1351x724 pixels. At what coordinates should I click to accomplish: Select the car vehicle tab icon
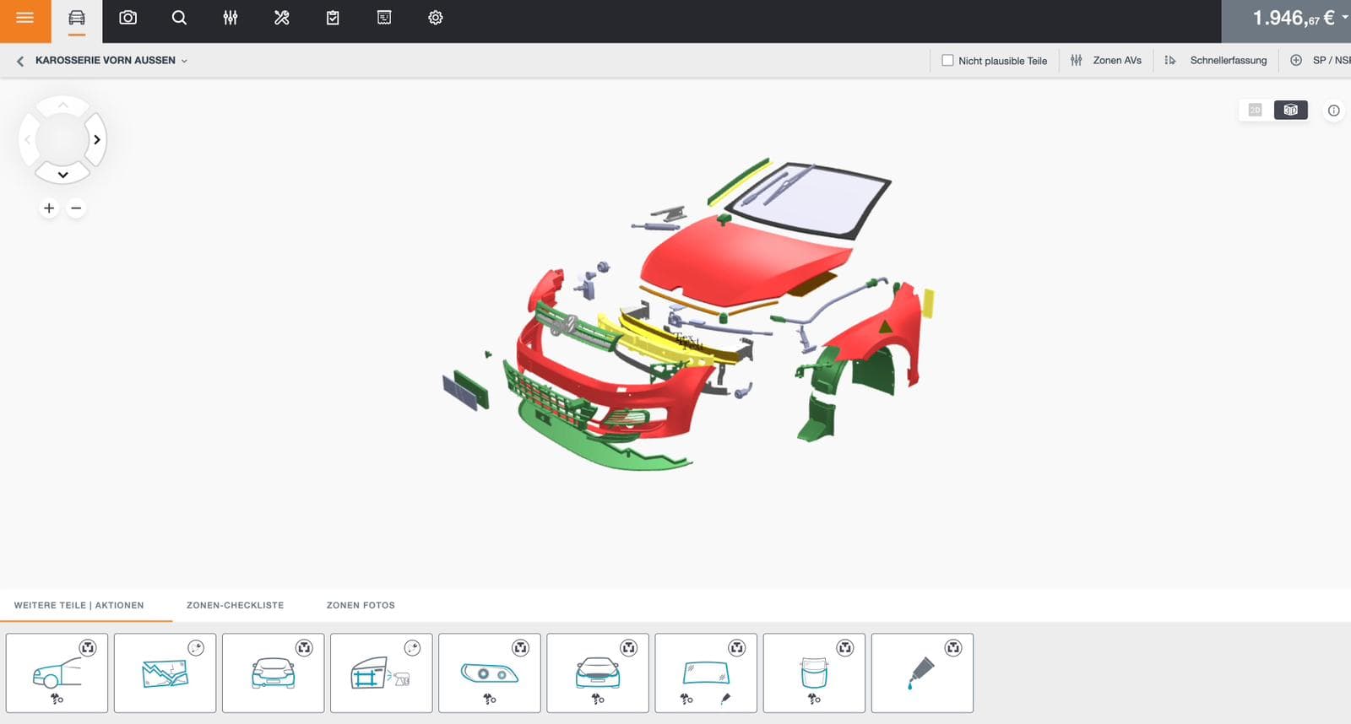point(77,18)
